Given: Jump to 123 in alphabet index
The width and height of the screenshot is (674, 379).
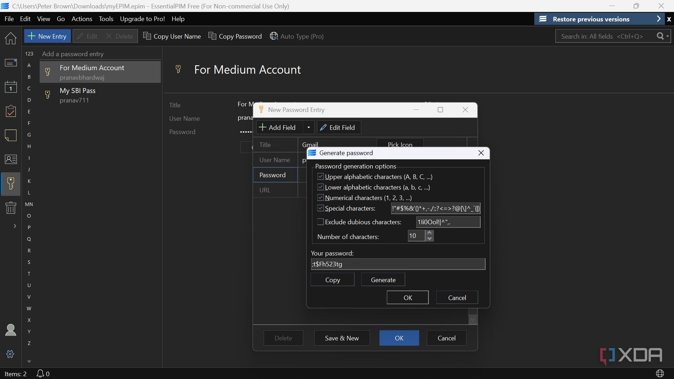Looking at the screenshot, I should (29, 54).
